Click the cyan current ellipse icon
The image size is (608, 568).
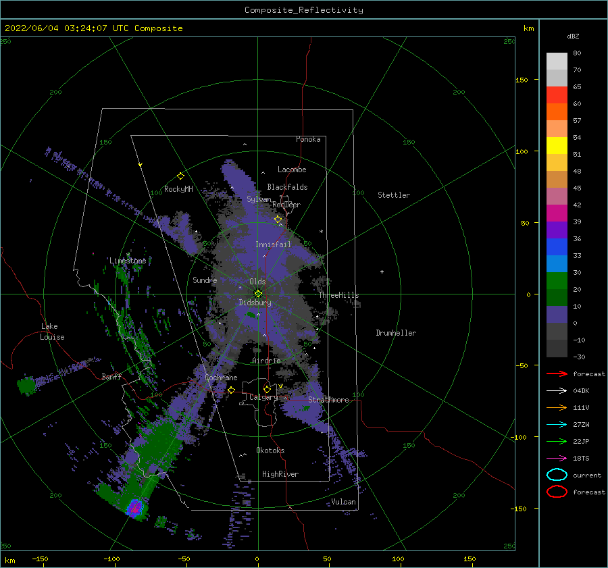coord(557,475)
